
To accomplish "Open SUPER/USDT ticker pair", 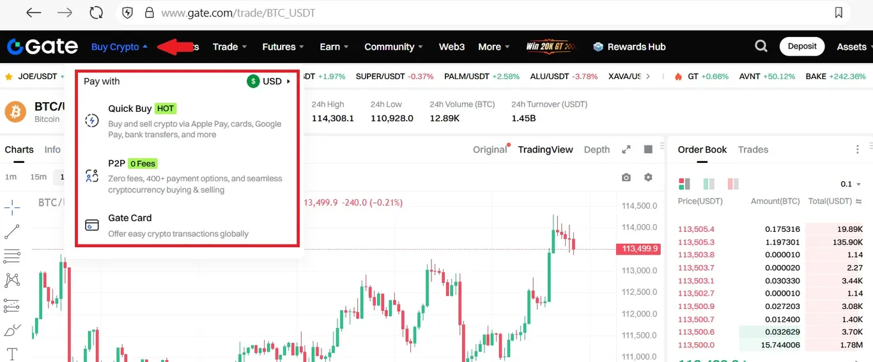I will (394, 76).
